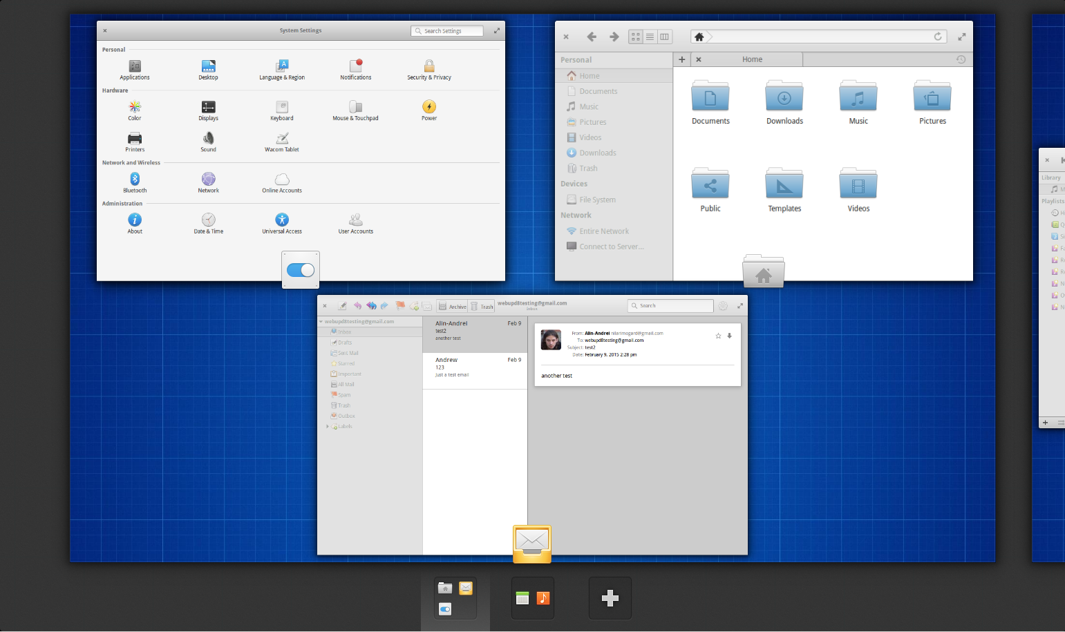The height and width of the screenshot is (632, 1065).
Task: Collapse the webupd8testing@gmail.com account tree
Action: [x=321, y=321]
